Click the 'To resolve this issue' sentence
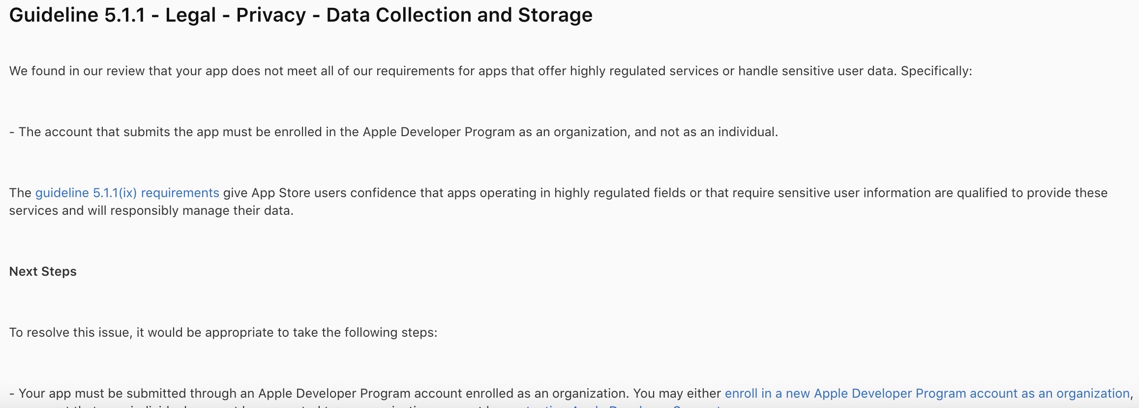Screen dimensions: 1139x408 click(x=223, y=332)
